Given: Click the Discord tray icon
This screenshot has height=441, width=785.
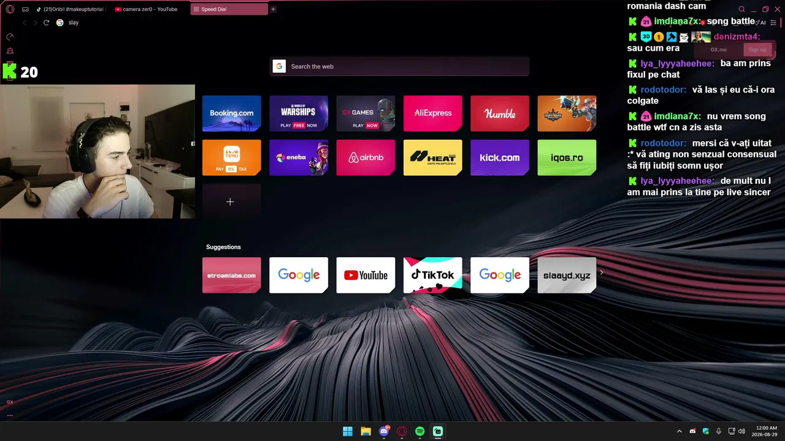Looking at the screenshot, I should click(x=692, y=431).
